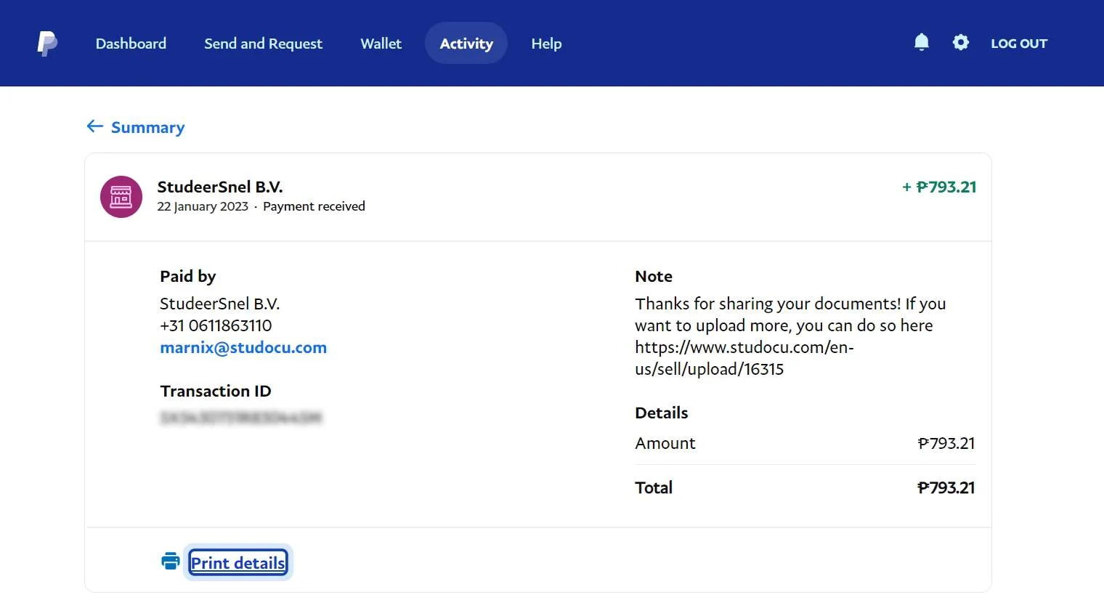The image size is (1104, 600).
Task: Click the Total row value ₱793.21
Action: point(946,487)
